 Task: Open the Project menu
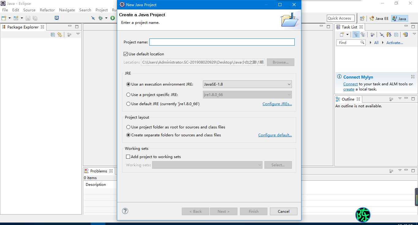click(x=102, y=10)
